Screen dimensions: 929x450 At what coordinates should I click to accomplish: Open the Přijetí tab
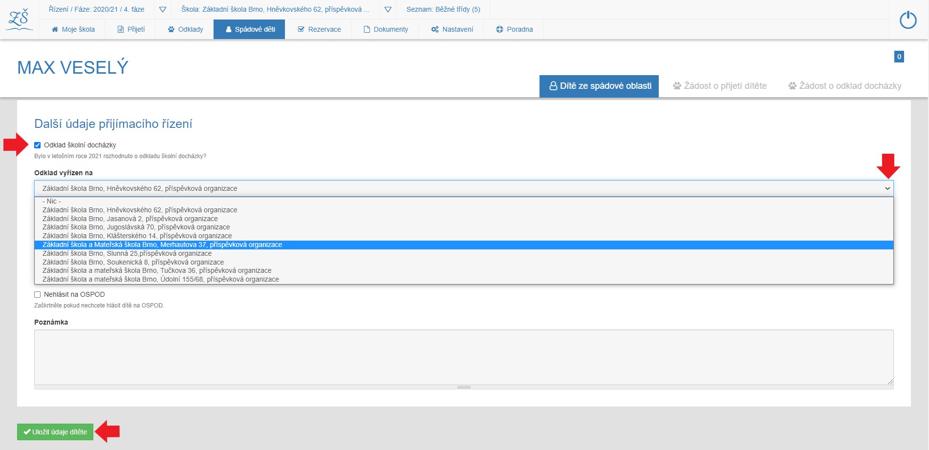131,29
